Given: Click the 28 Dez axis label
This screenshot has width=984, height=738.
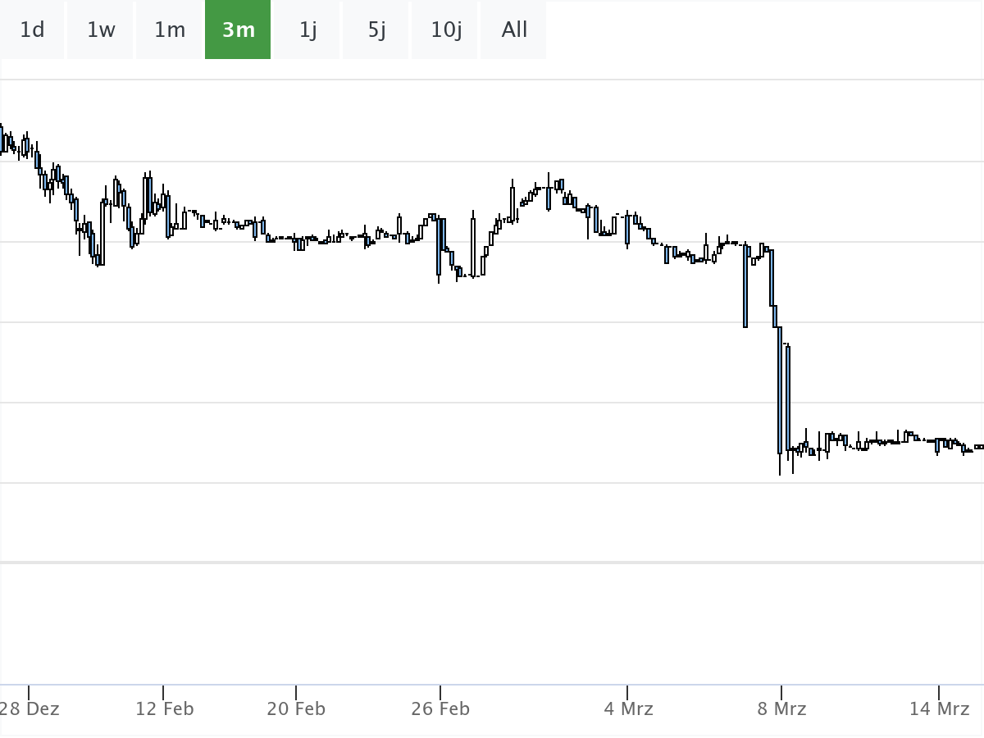Looking at the screenshot, I should click(30, 708).
